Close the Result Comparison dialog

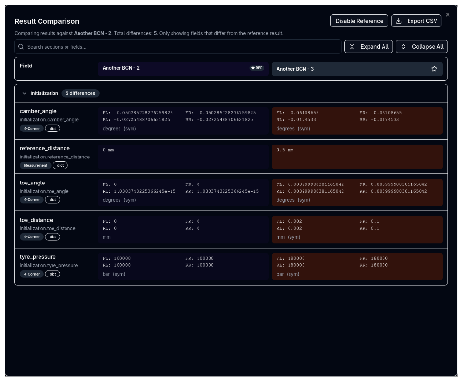[x=448, y=15]
